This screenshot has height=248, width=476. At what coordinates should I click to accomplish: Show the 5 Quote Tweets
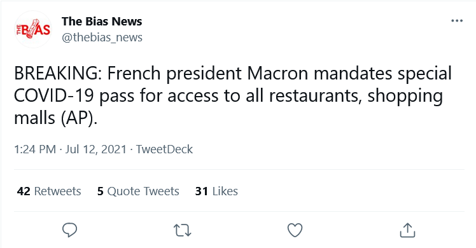click(138, 191)
